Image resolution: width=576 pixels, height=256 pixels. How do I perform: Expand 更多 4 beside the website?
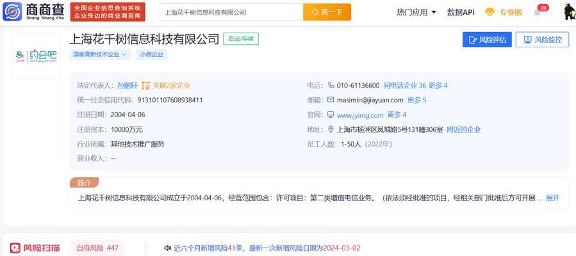pyautogui.click(x=397, y=115)
